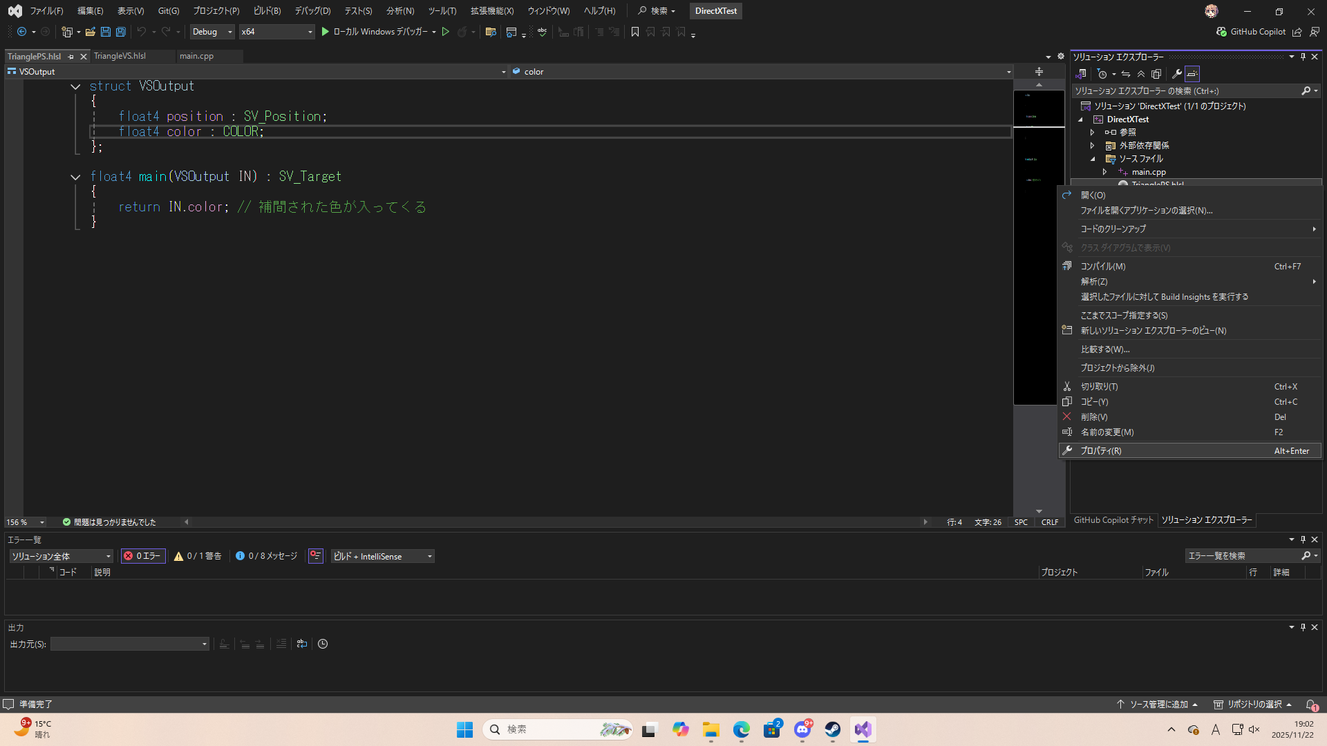Toggle the 0/1 Warnings filter button
This screenshot has height=746, width=1327.
click(x=198, y=556)
